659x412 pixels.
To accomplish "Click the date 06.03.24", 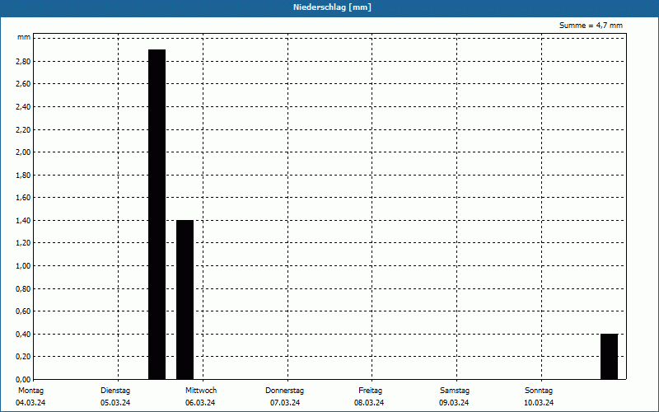I will pyautogui.click(x=200, y=403).
